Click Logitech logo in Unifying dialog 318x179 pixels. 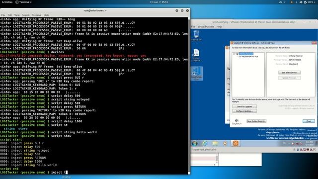237,122
